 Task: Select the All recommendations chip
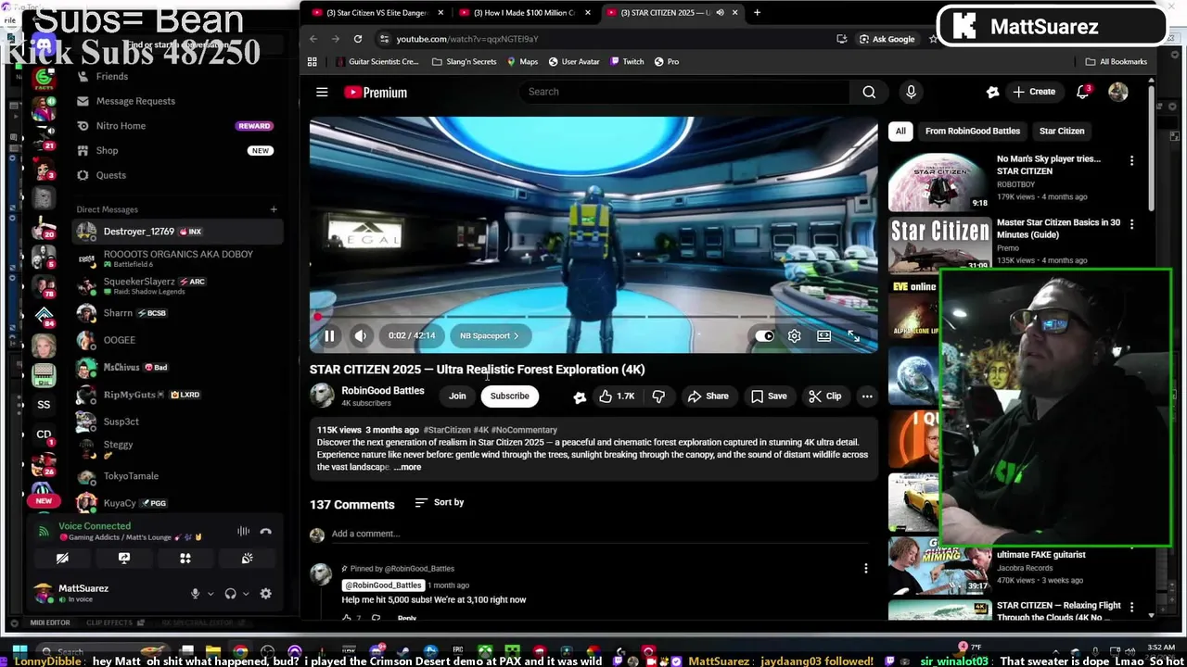(900, 131)
